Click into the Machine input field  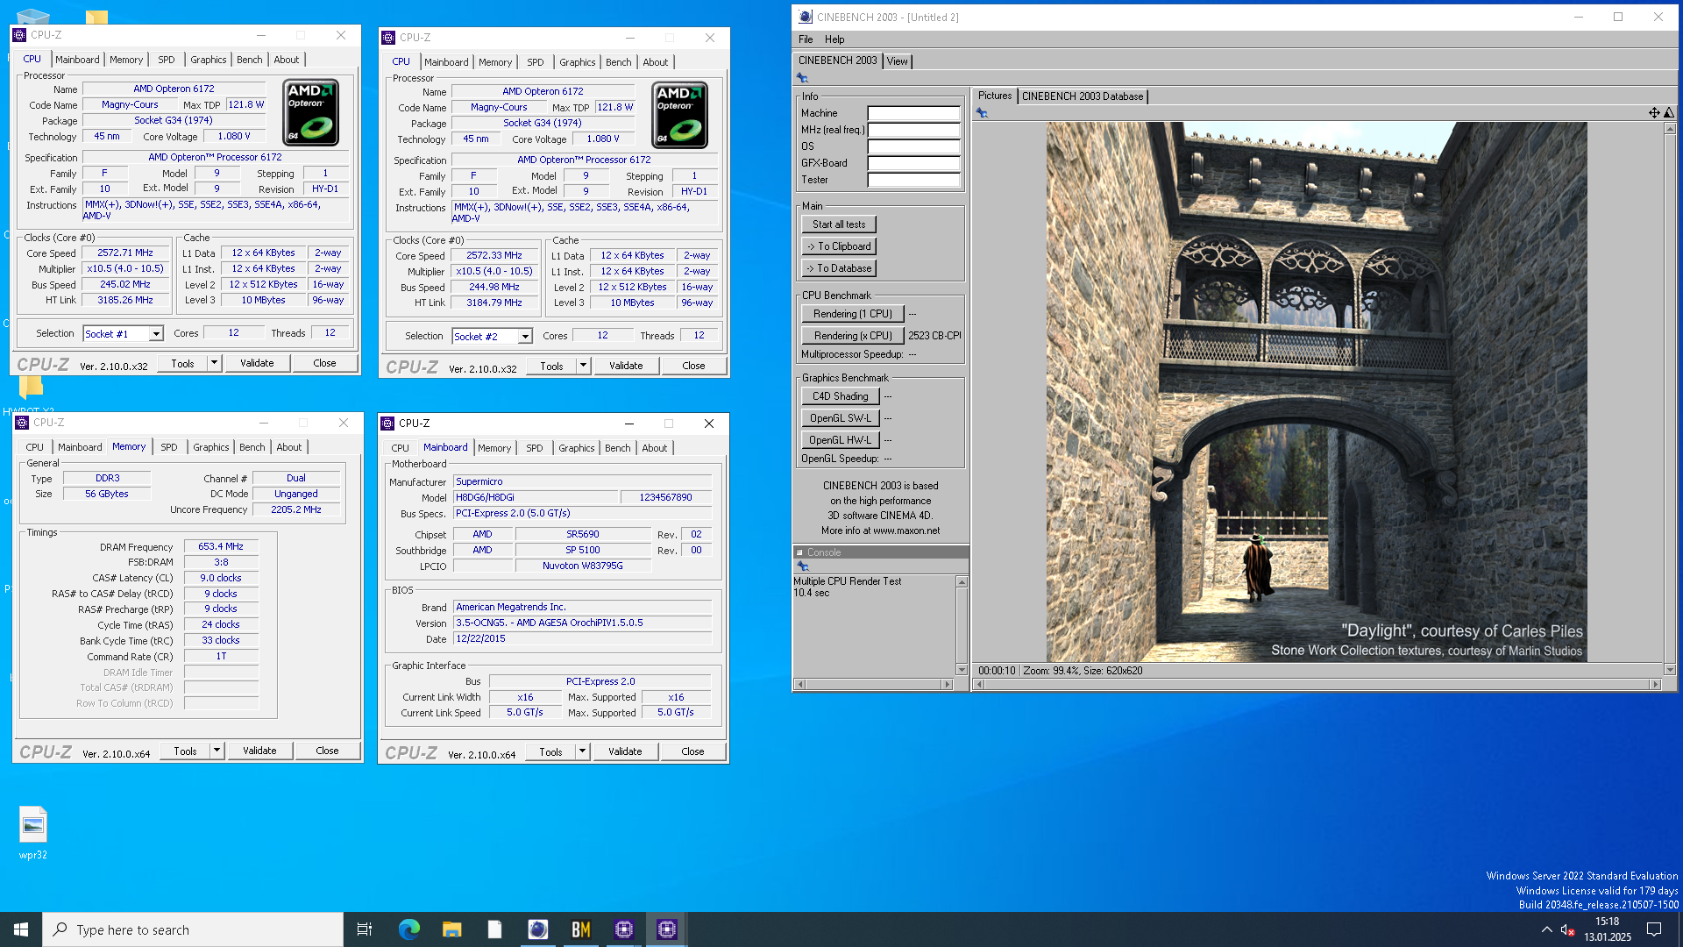click(913, 113)
